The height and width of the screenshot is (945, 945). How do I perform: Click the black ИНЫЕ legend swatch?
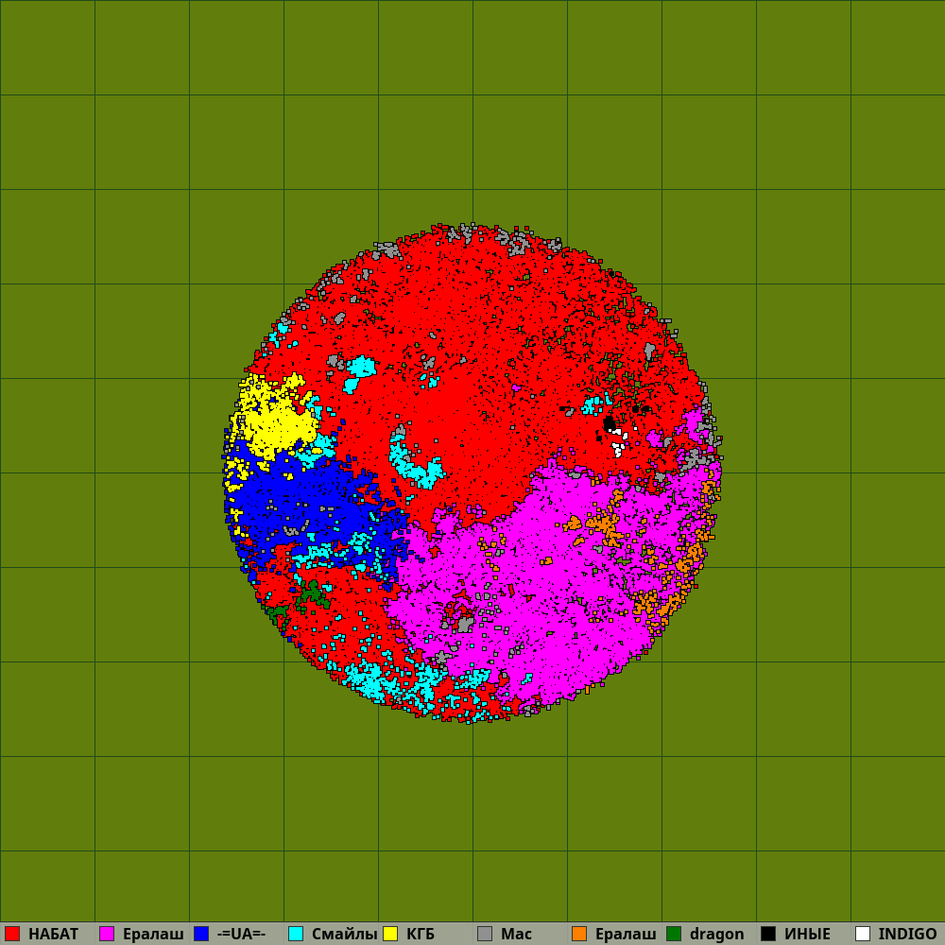pyautogui.click(x=768, y=934)
